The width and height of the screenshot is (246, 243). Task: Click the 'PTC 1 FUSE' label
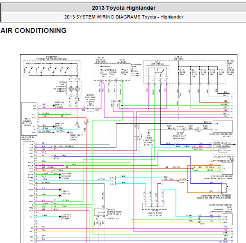pos(222,72)
